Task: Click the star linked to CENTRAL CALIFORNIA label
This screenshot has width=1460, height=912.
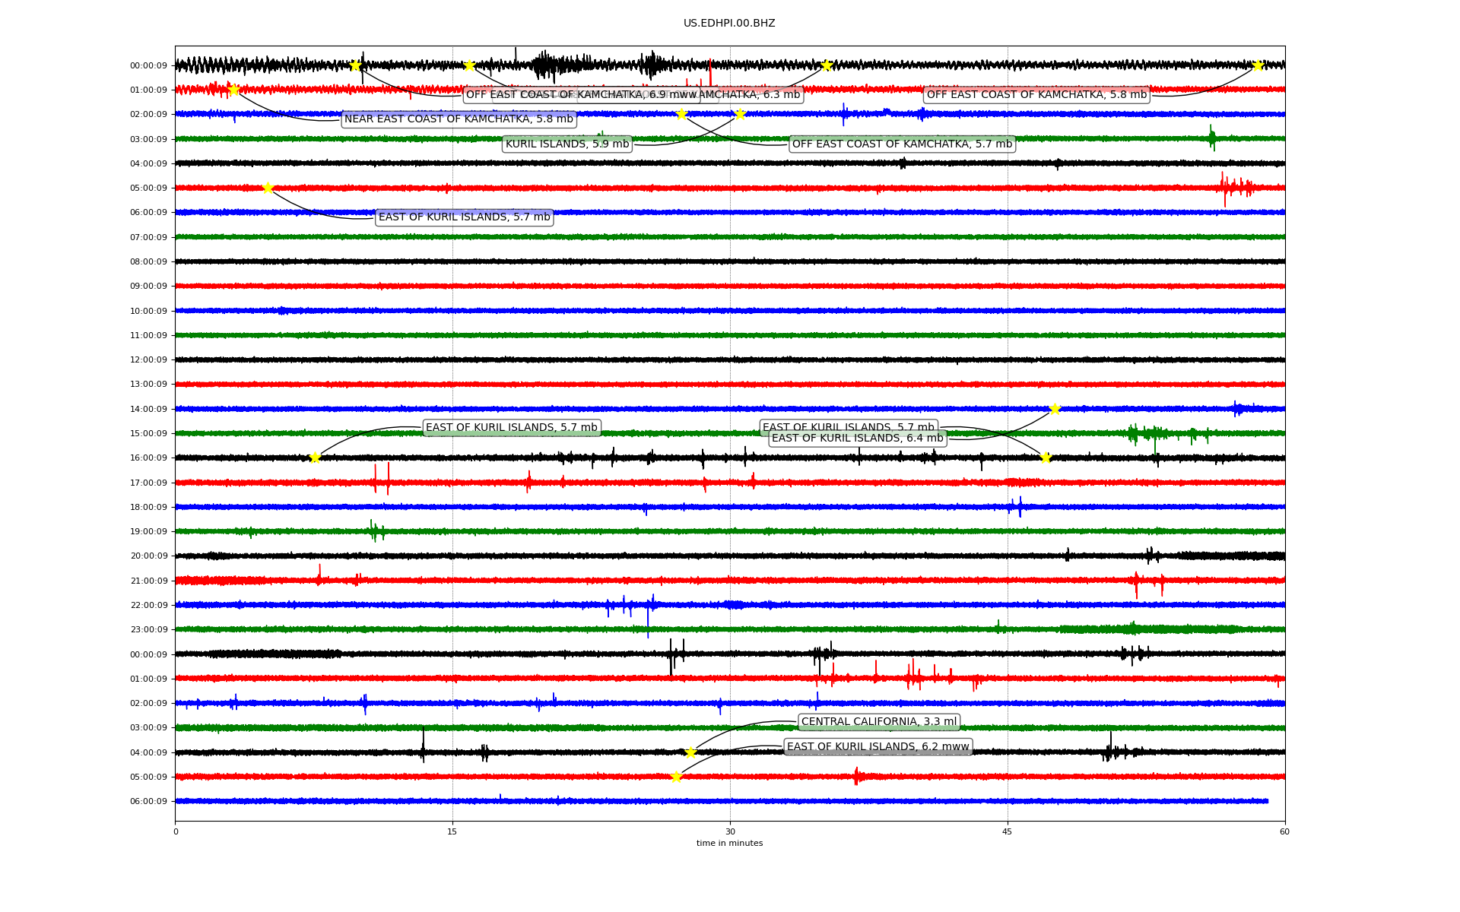Action: tap(690, 752)
